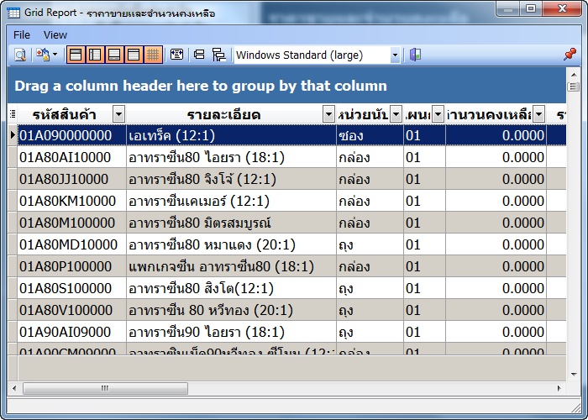Open the View menu
This screenshot has width=588, height=420.
pos(55,34)
